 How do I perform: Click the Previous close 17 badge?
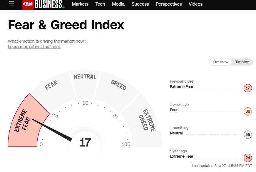pos(248,88)
